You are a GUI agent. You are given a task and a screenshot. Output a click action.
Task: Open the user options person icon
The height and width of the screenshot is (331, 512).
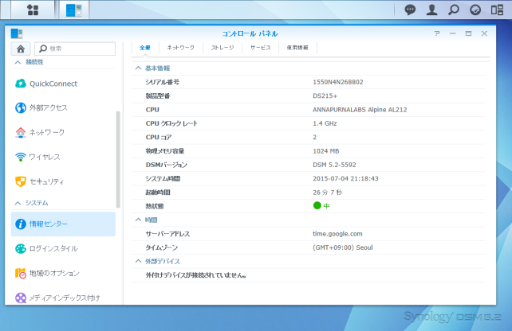(431, 10)
